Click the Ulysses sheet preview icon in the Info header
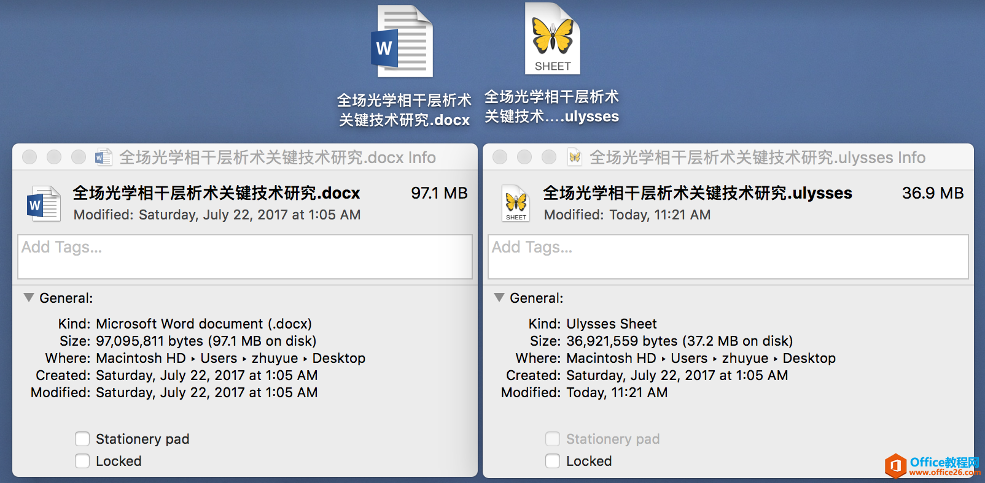Image resolution: width=985 pixels, height=483 pixels. 516,203
